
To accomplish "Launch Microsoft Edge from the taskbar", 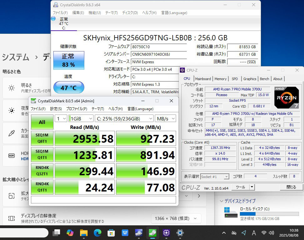I will [98, 232].
